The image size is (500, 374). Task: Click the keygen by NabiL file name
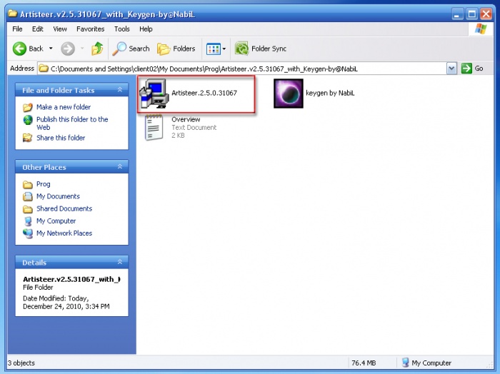[330, 93]
